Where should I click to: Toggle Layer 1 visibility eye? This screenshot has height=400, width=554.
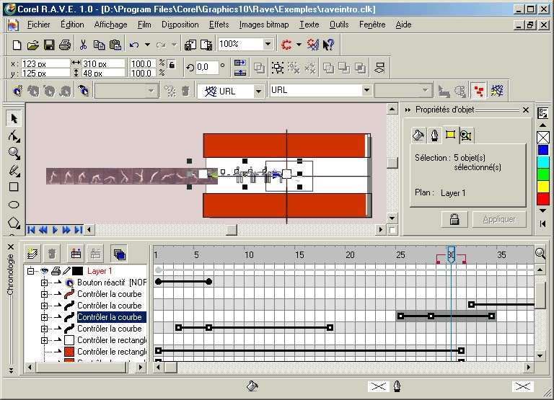(x=45, y=271)
